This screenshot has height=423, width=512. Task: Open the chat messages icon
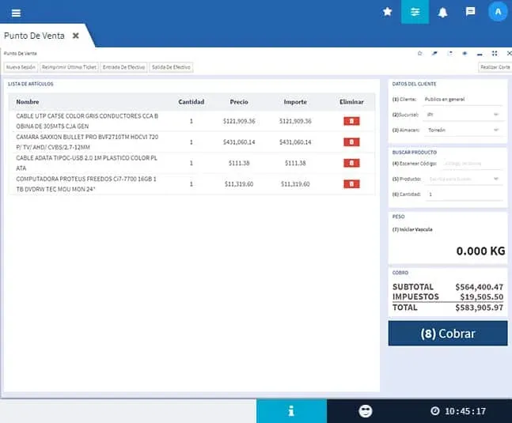[470, 12]
